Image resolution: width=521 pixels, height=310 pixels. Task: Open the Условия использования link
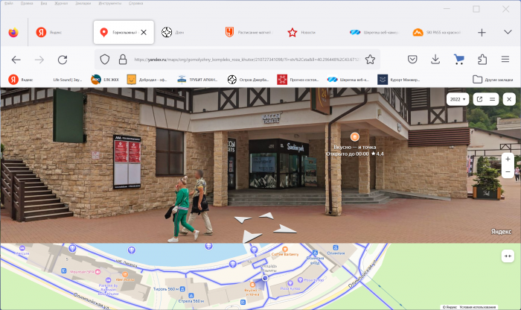478,307
